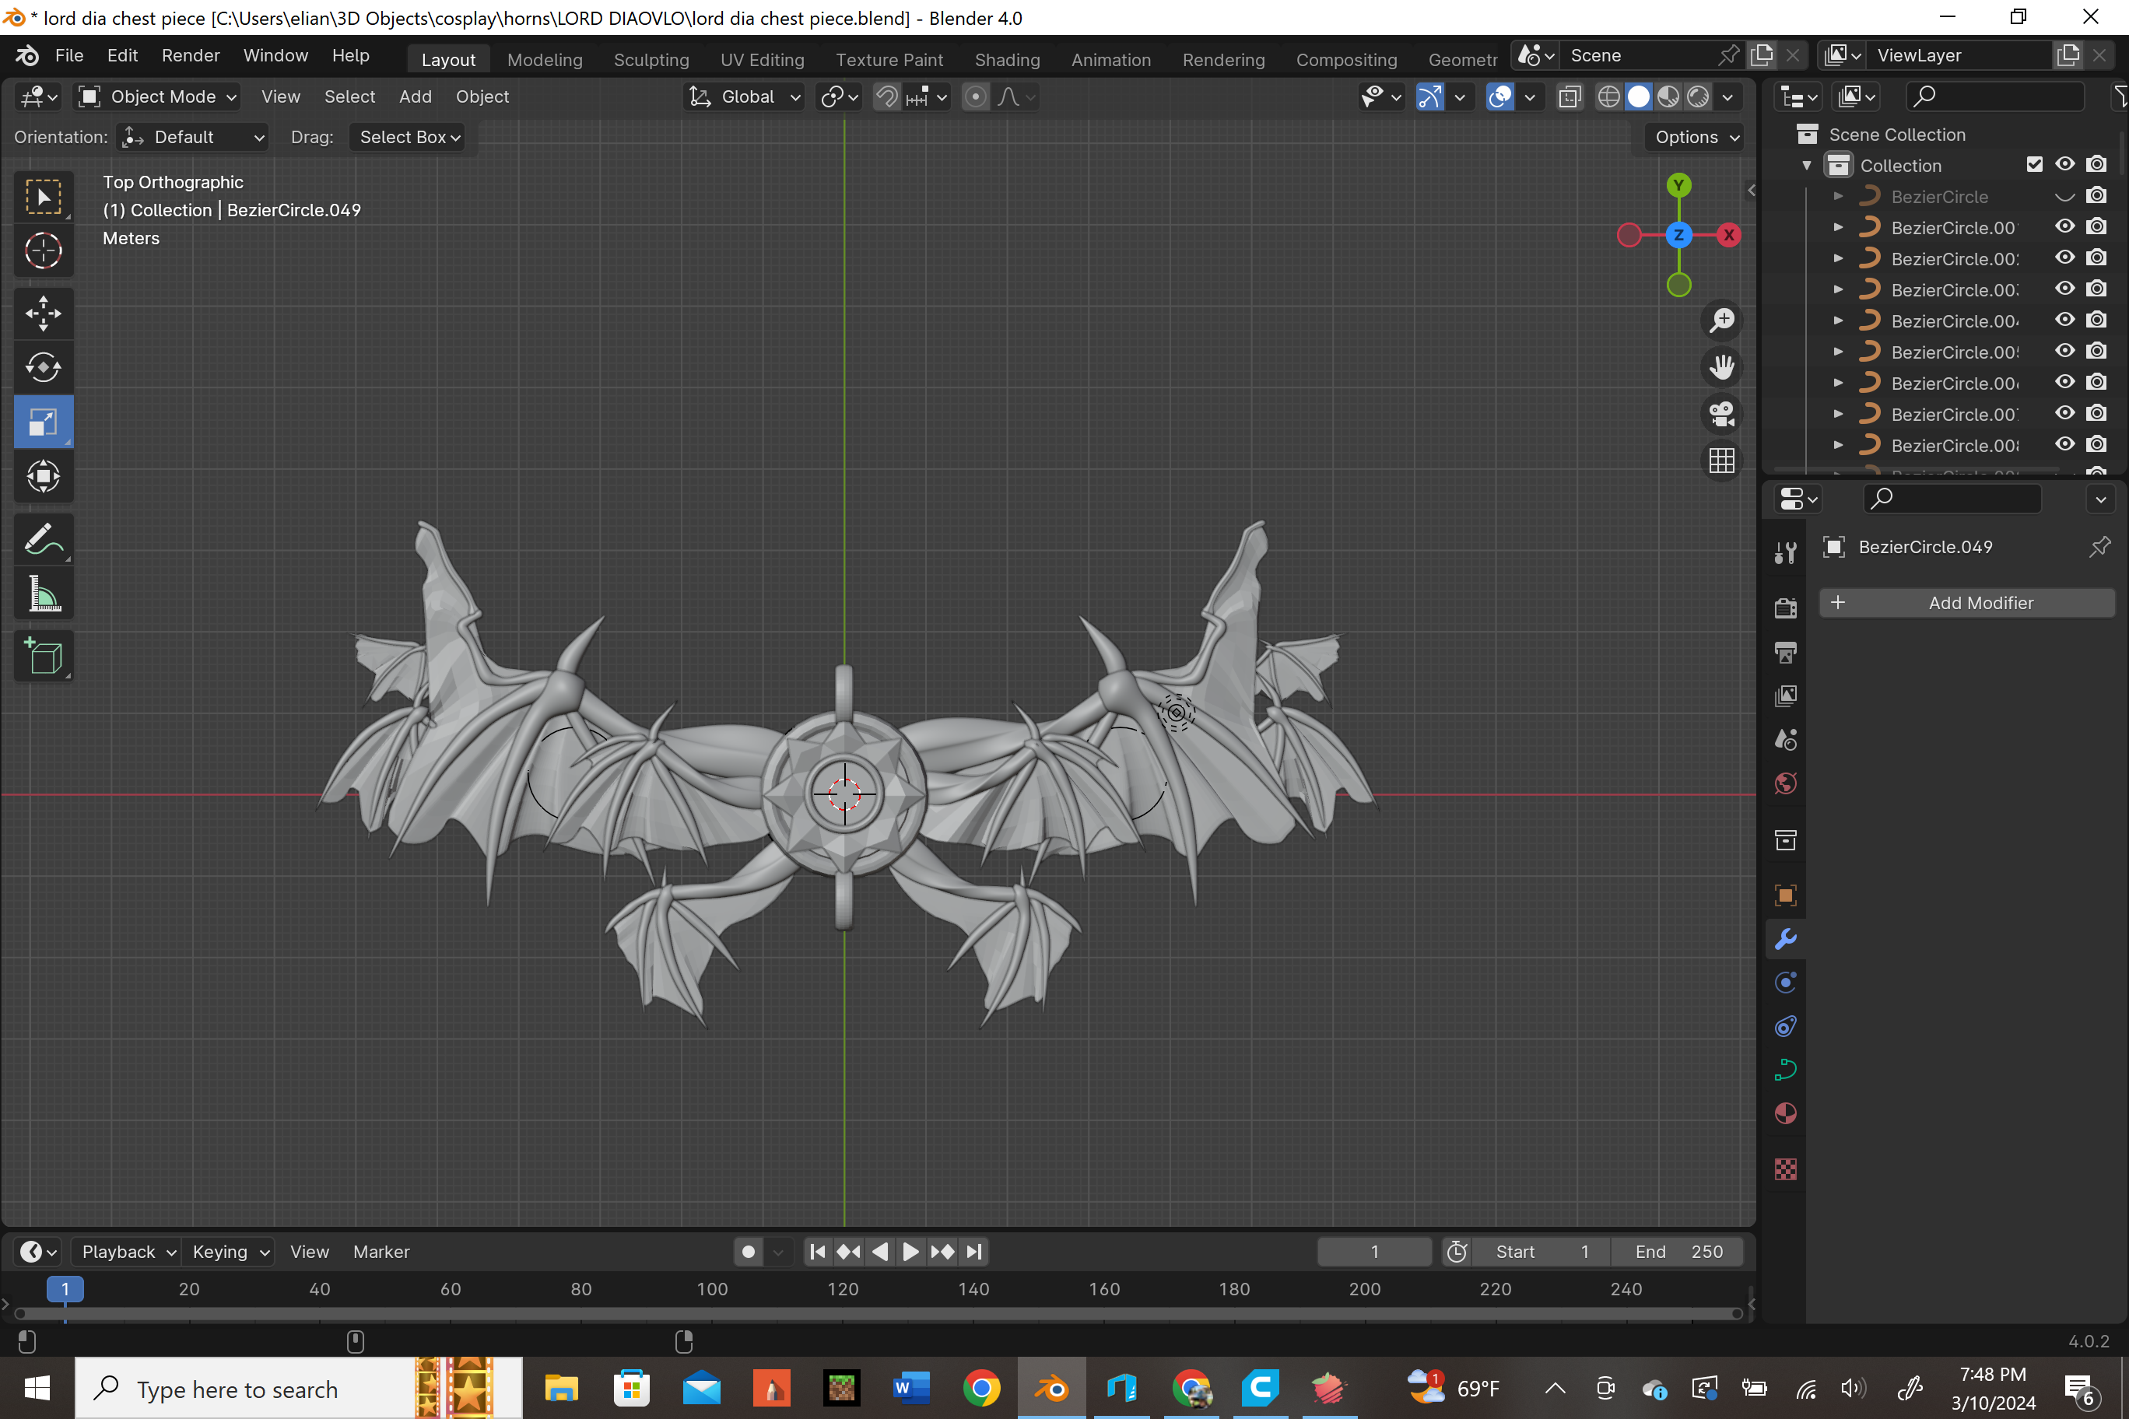Toggle X-ray display mode

coord(1570,96)
